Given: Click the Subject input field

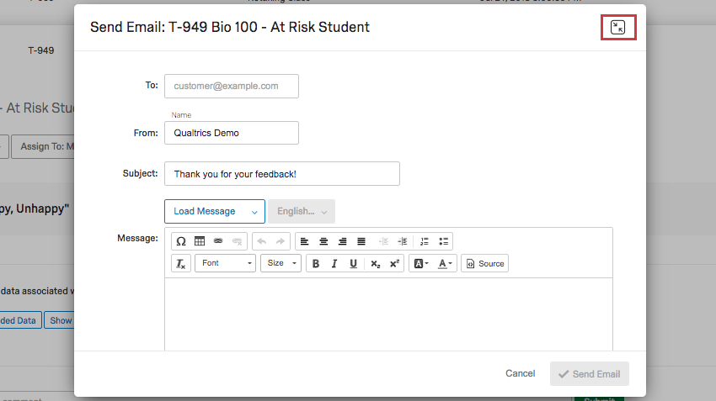Looking at the screenshot, I should (x=281, y=174).
